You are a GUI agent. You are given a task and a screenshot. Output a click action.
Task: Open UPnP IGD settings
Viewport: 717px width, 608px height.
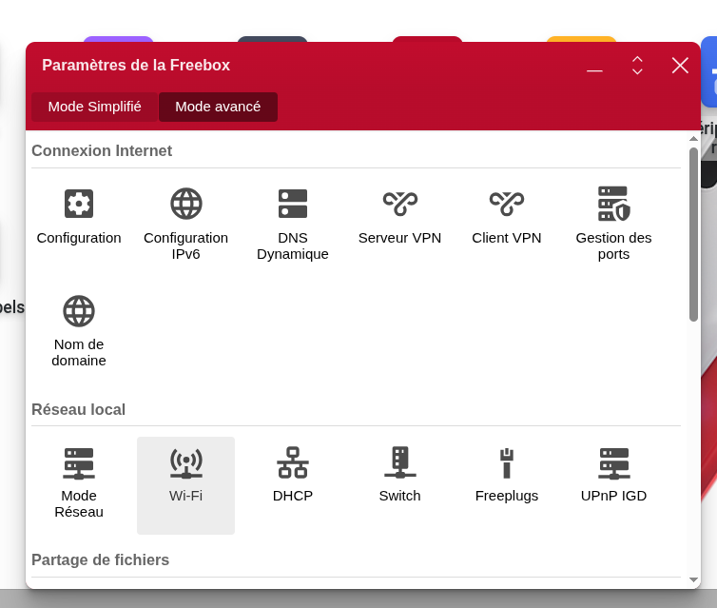(613, 462)
